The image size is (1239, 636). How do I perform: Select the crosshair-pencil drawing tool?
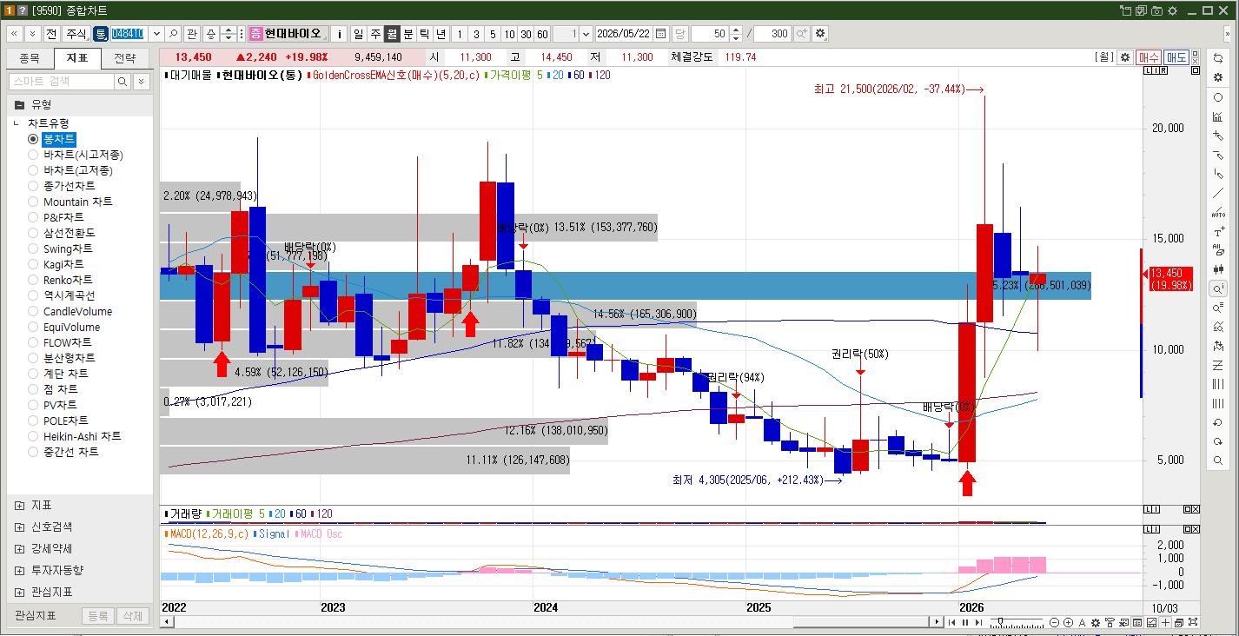pos(1218,136)
